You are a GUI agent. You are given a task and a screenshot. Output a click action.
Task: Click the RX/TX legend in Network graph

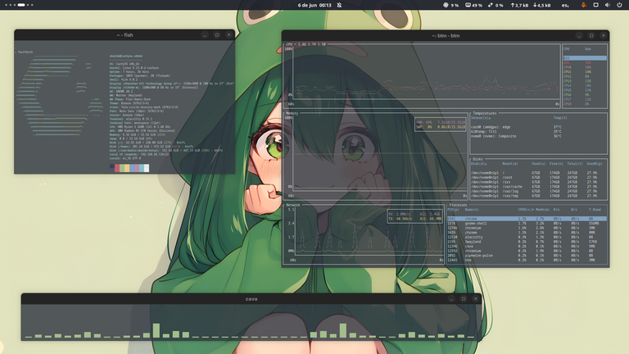(414, 216)
